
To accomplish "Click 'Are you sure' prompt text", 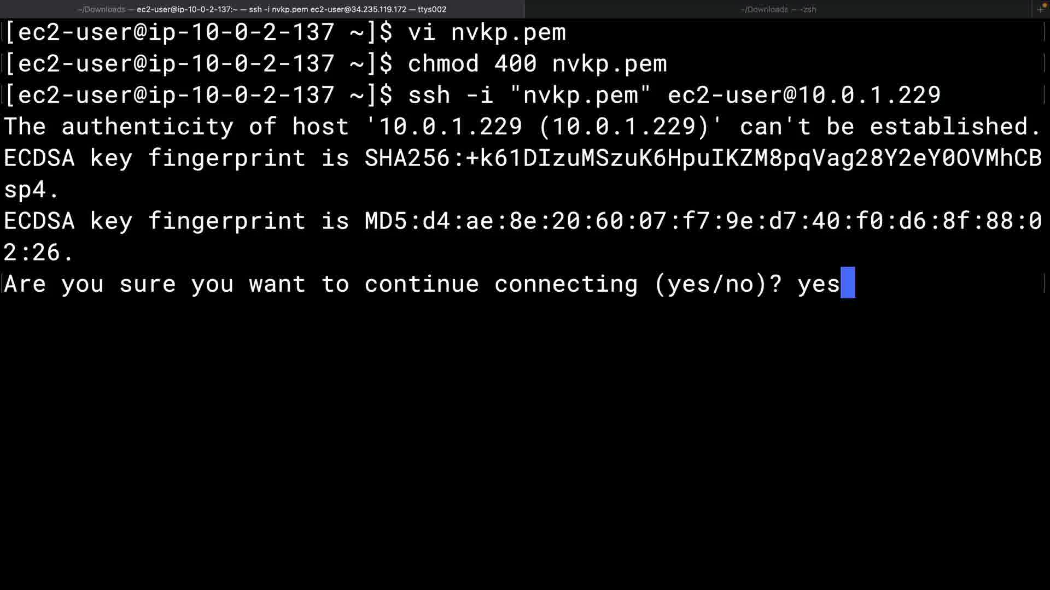I will pyautogui.click(x=90, y=284).
